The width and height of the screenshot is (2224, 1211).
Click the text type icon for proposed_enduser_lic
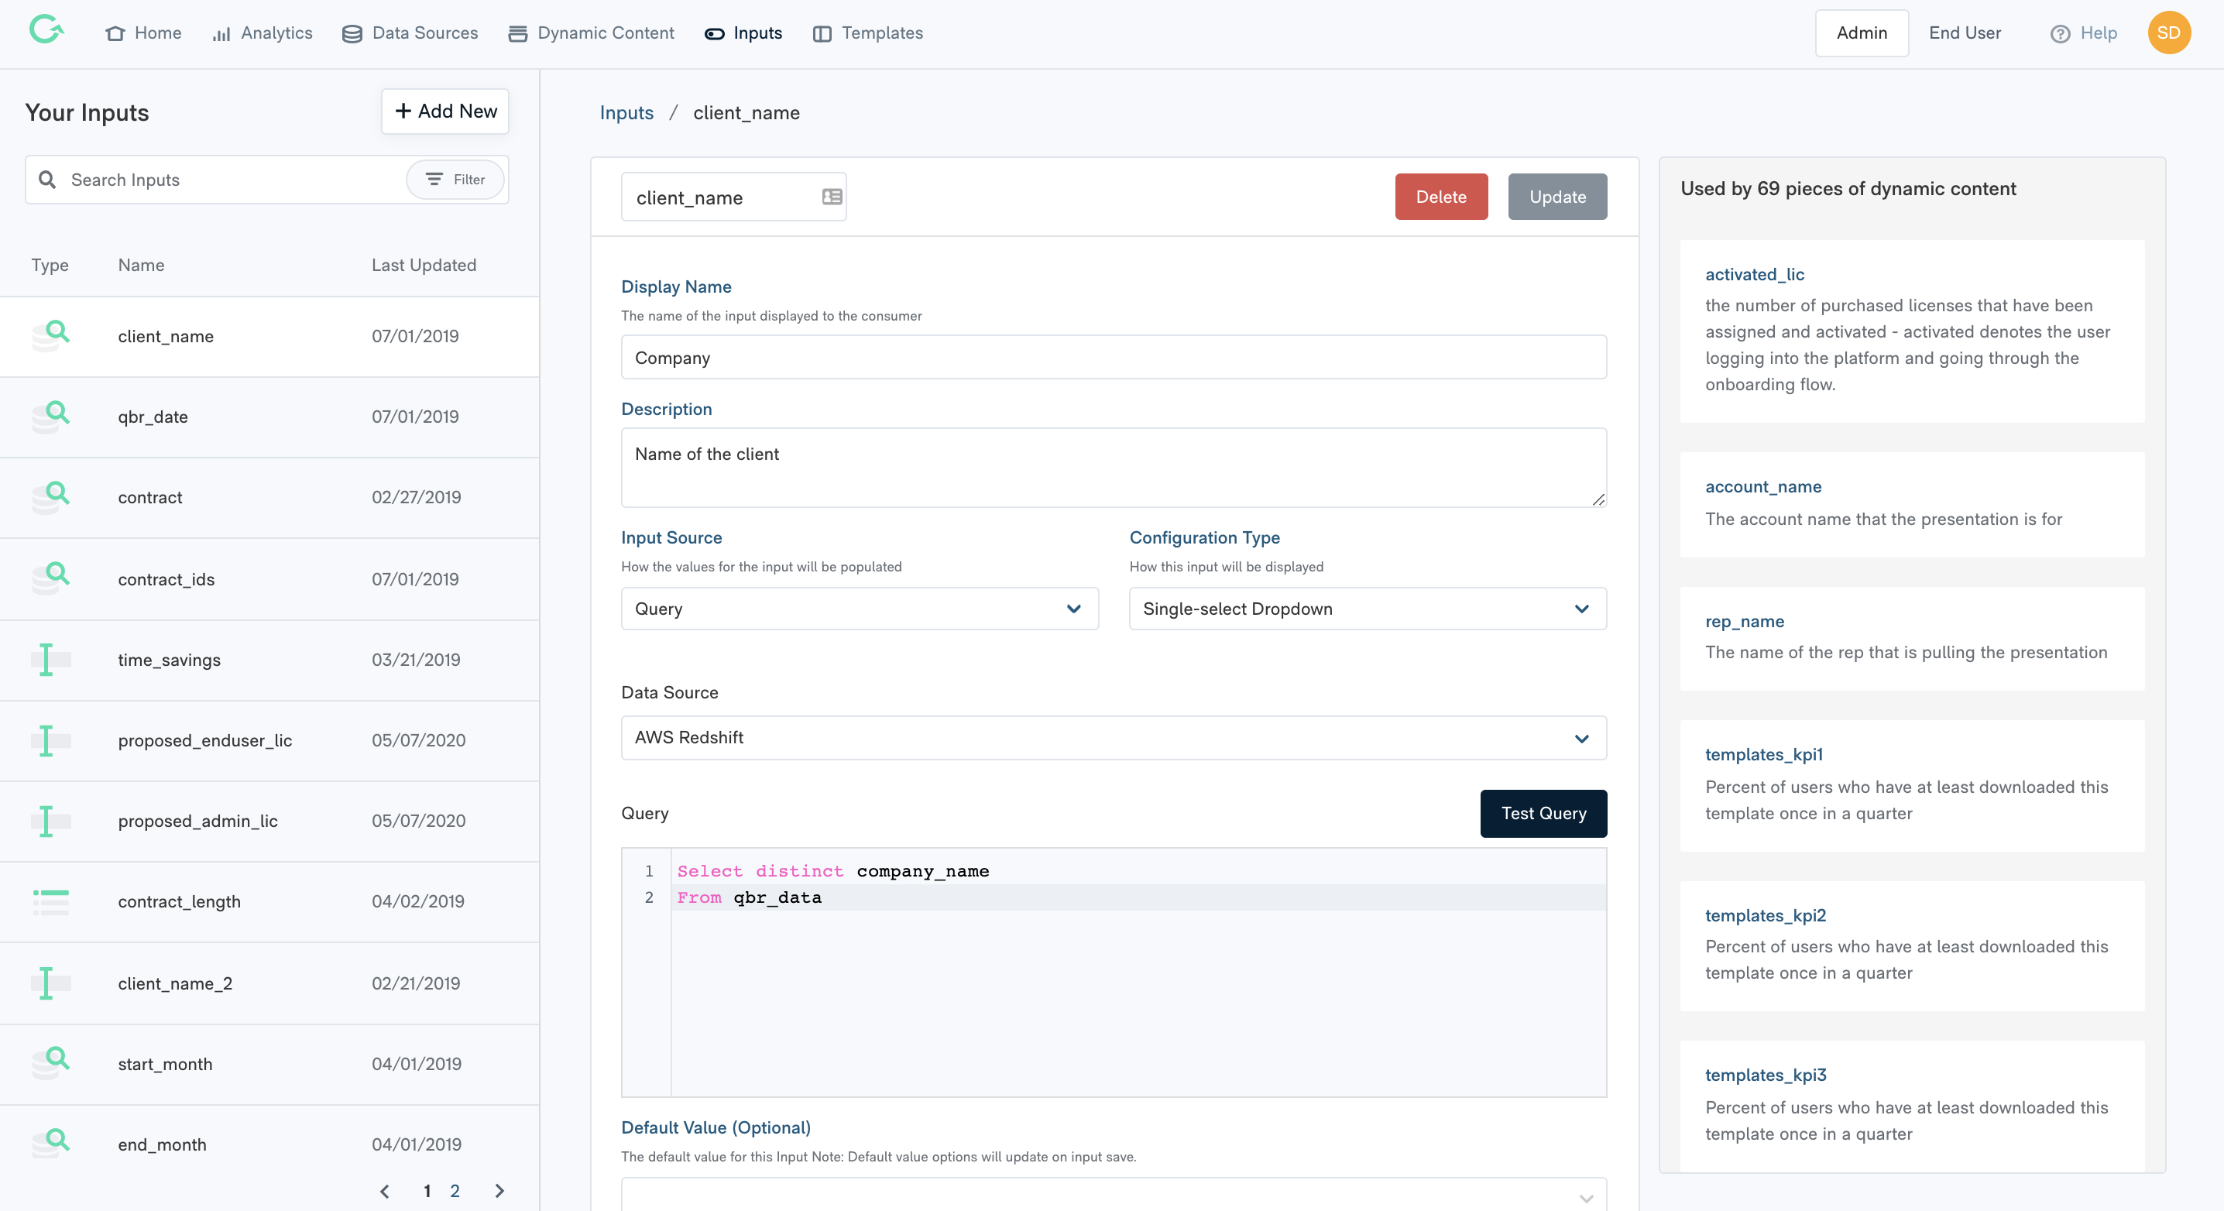[51, 740]
